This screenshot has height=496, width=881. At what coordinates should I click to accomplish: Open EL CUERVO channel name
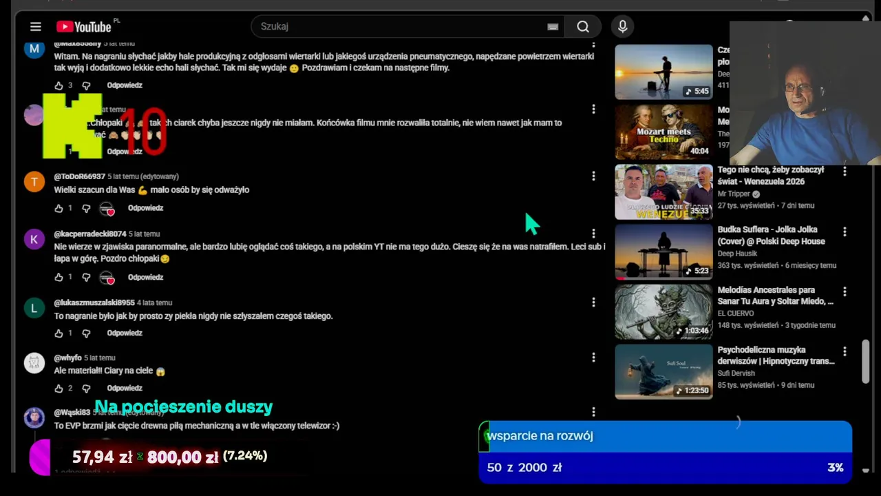[736, 313]
